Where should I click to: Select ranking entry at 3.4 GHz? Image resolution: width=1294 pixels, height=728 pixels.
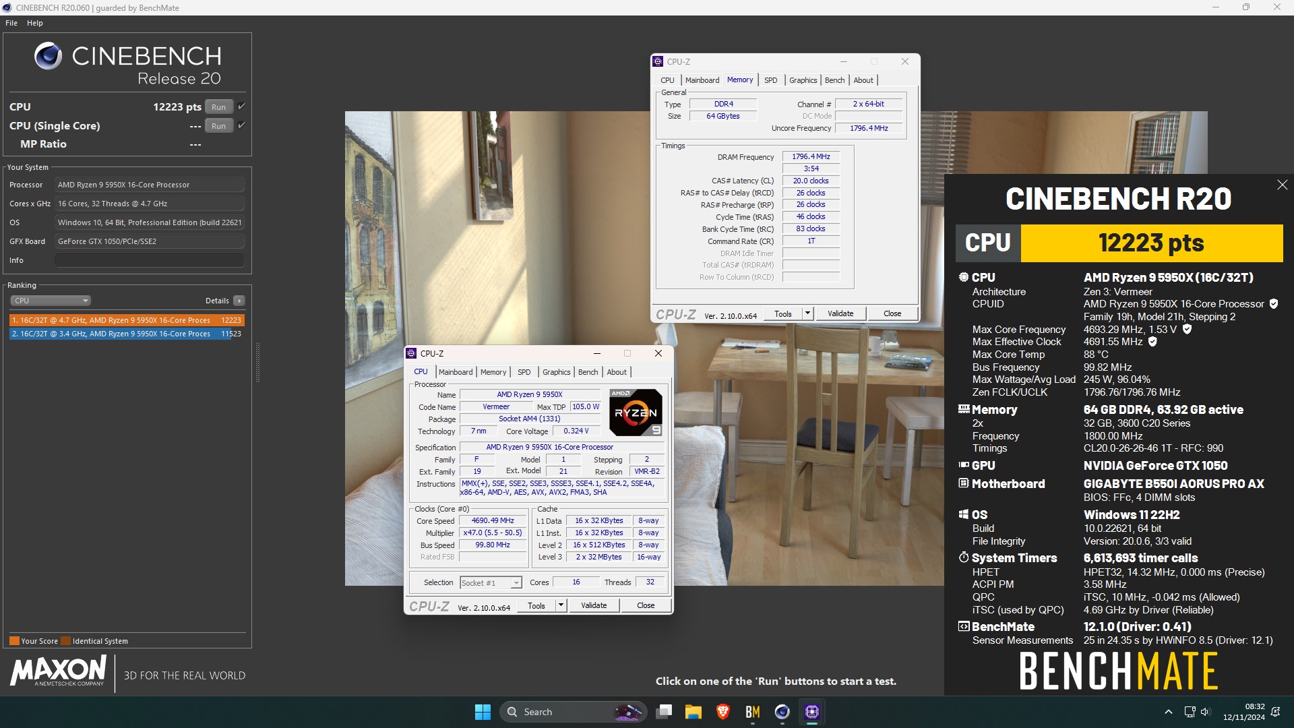(x=127, y=334)
